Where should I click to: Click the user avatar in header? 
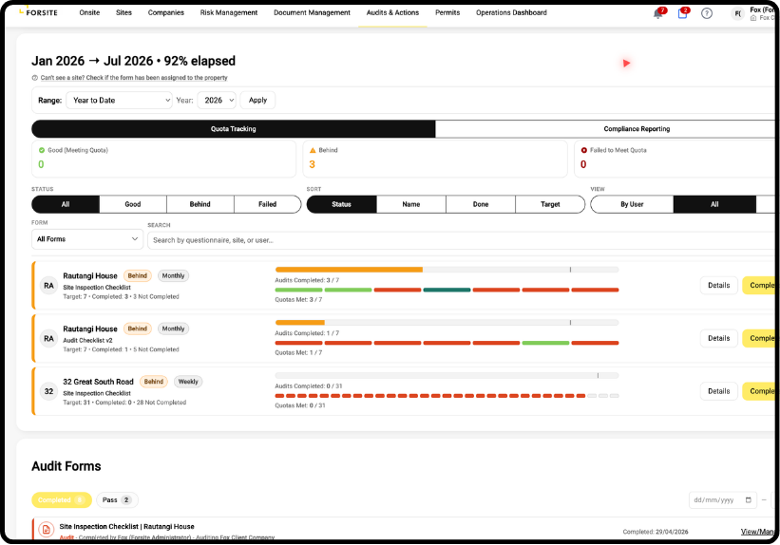737,14
